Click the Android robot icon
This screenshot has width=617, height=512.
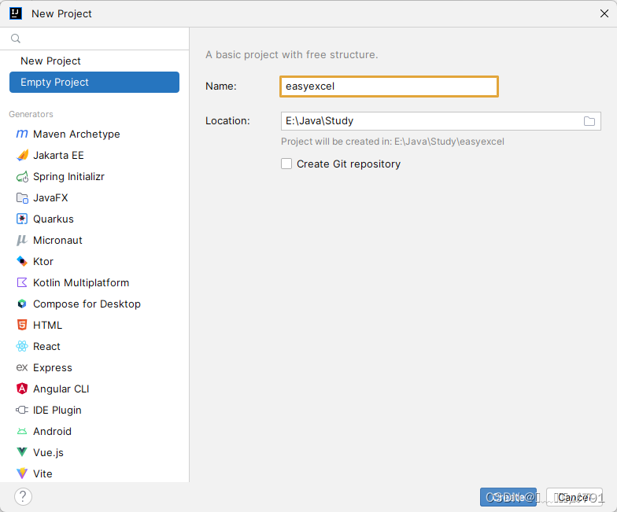pos(22,431)
